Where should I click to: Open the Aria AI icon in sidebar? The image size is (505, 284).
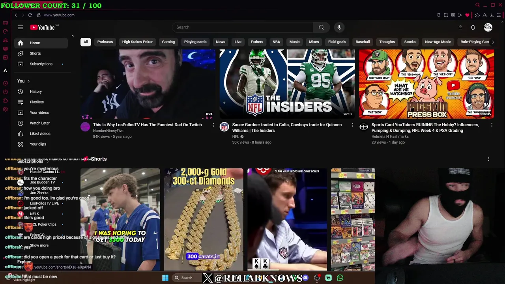(x=6, y=70)
